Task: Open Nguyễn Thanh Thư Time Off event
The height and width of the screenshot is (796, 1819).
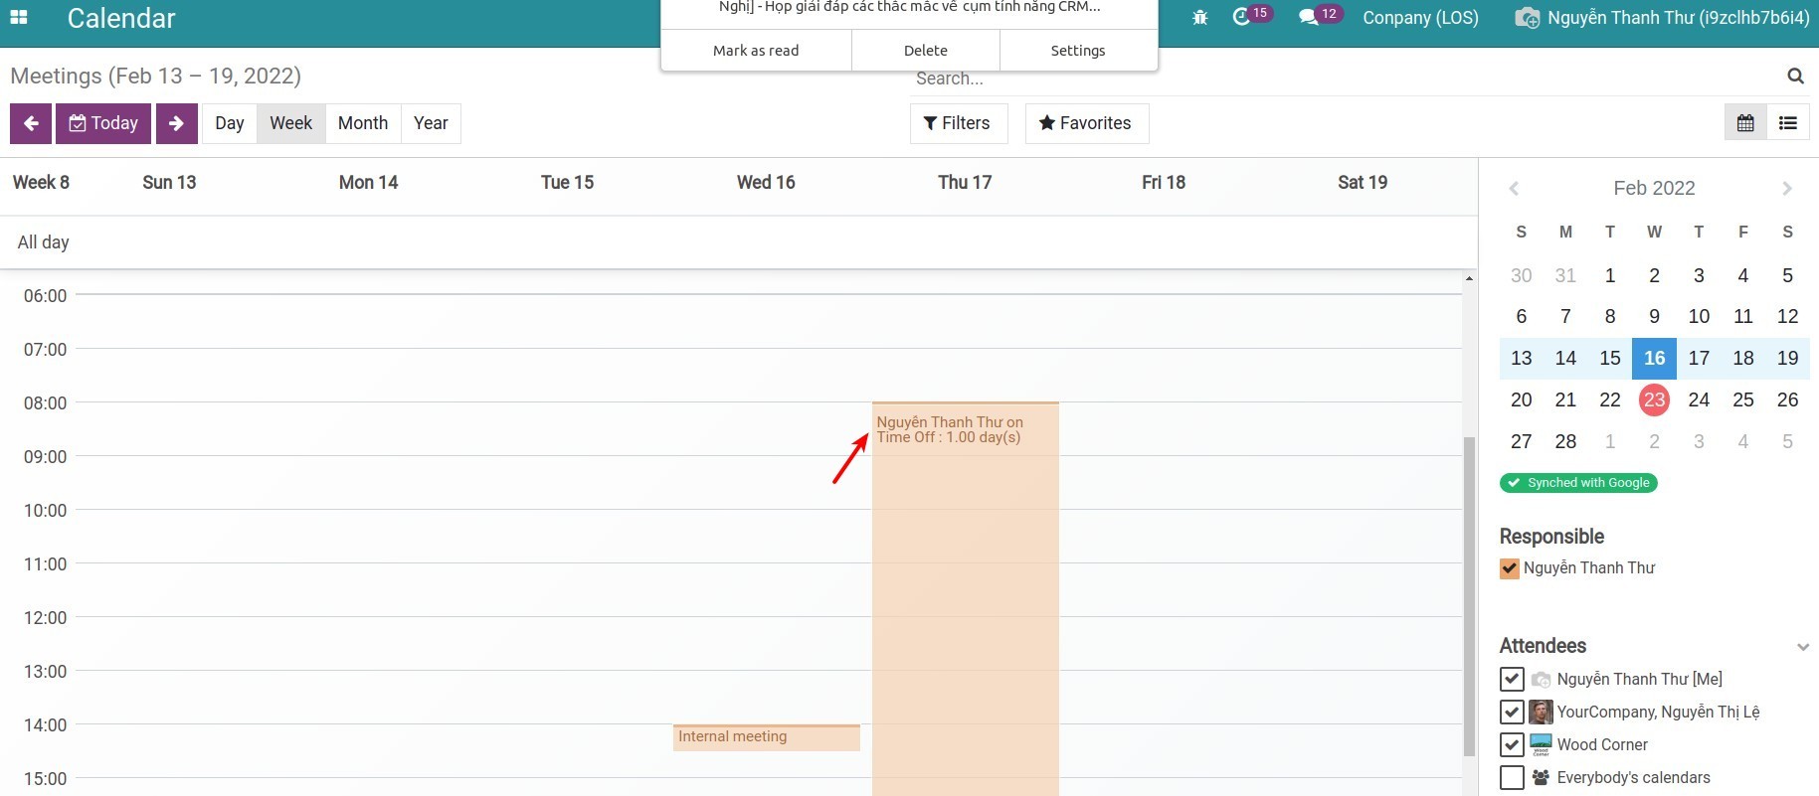Action: [x=965, y=598]
